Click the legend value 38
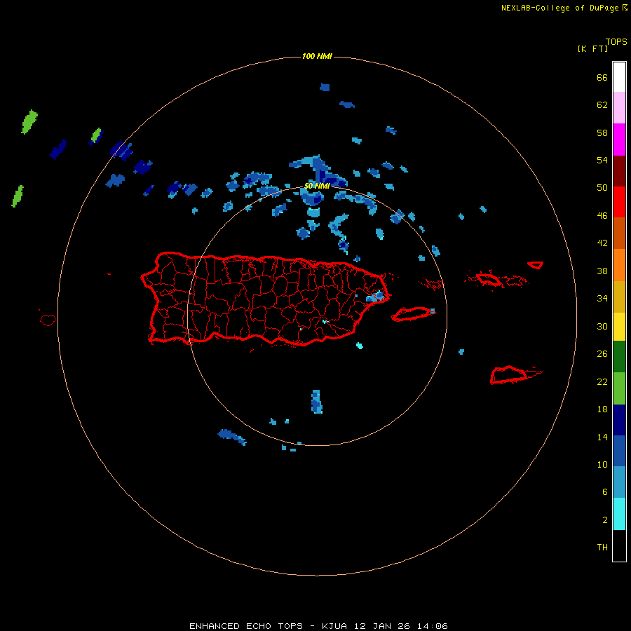 click(x=602, y=271)
